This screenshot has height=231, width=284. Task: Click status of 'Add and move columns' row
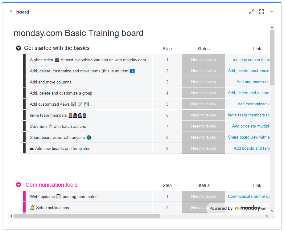204,82
